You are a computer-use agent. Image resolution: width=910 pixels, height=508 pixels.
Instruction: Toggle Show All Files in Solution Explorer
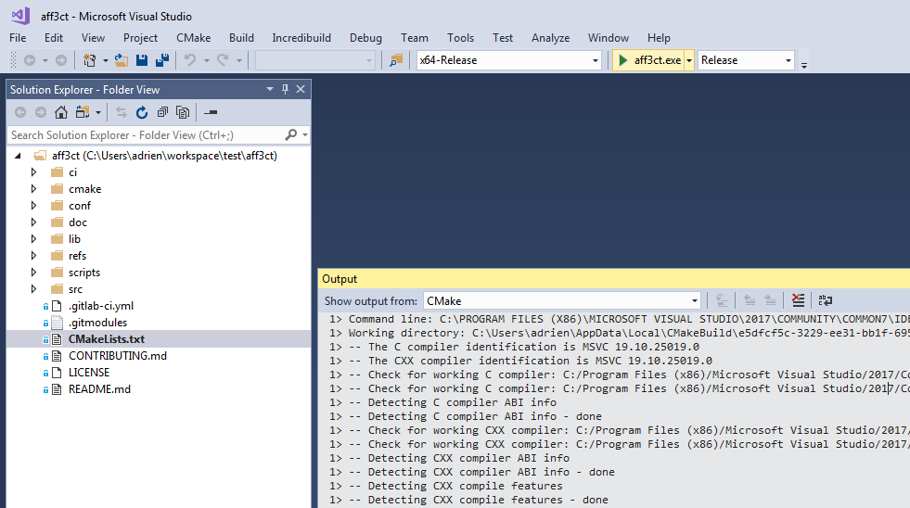click(183, 112)
